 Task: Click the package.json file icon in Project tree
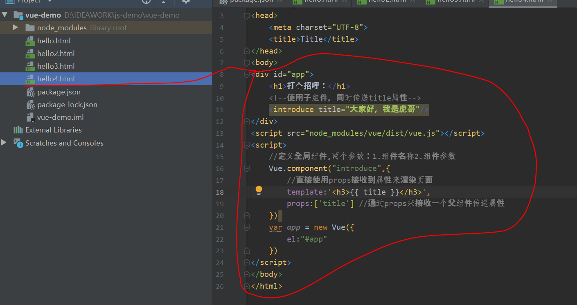(31, 92)
